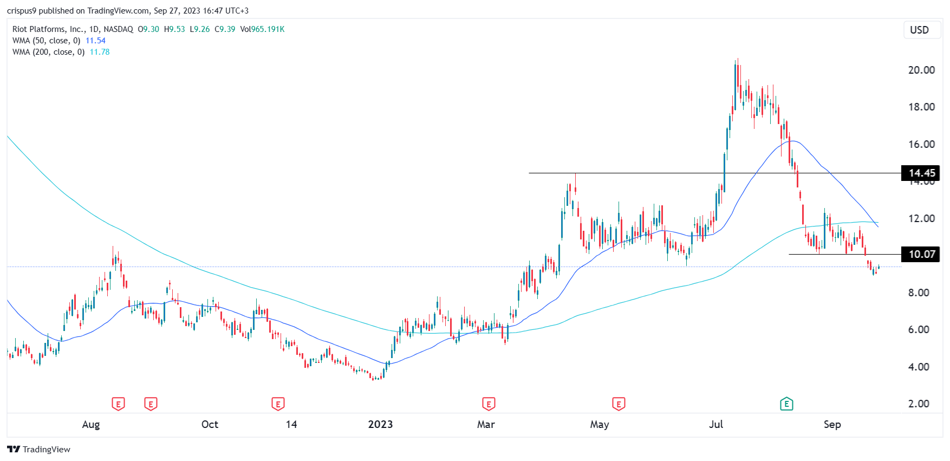Click the earnings marker near Mar

point(489,404)
